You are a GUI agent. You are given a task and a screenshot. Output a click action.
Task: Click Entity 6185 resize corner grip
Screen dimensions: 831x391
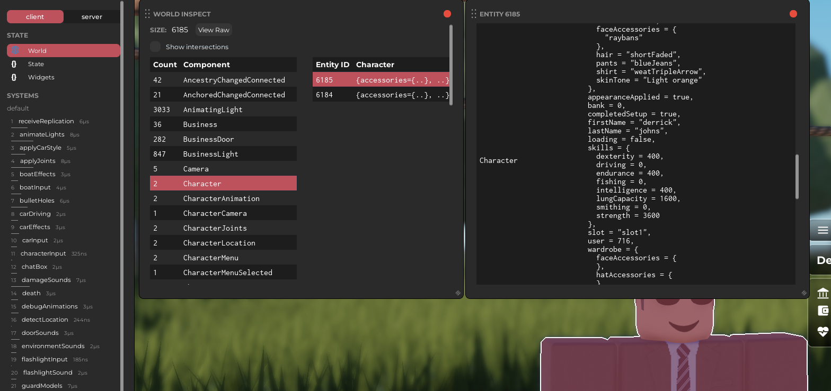(x=804, y=293)
